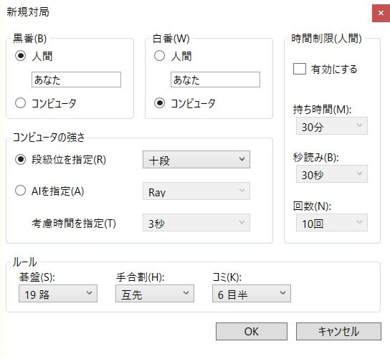This screenshot has height=359, width=390.
Task: Open the 十段 rank dropdown
Action: tap(196, 160)
